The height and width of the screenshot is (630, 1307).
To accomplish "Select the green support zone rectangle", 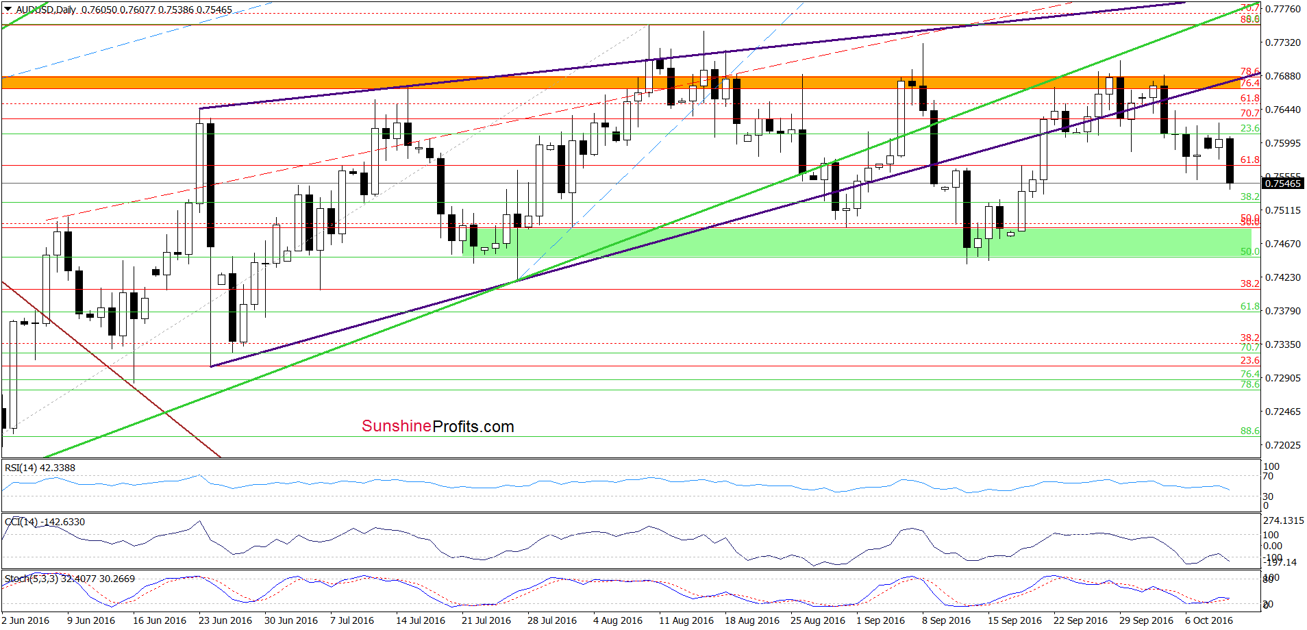I will point(857,242).
